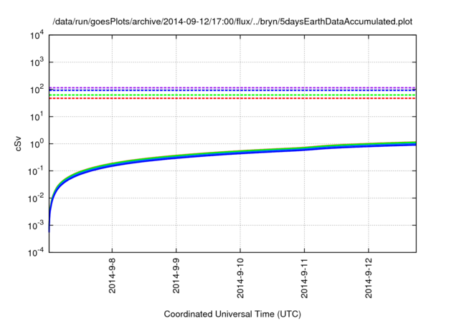Screen dimensions: 459x321
Task: Click the 2014-9-9 date tick label
Action: pyautogui.click(x=176, y=276)
